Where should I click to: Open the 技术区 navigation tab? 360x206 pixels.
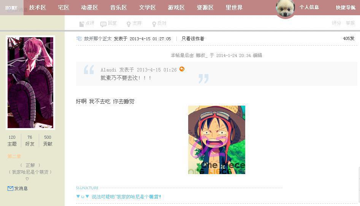click(x=37, y=8)
